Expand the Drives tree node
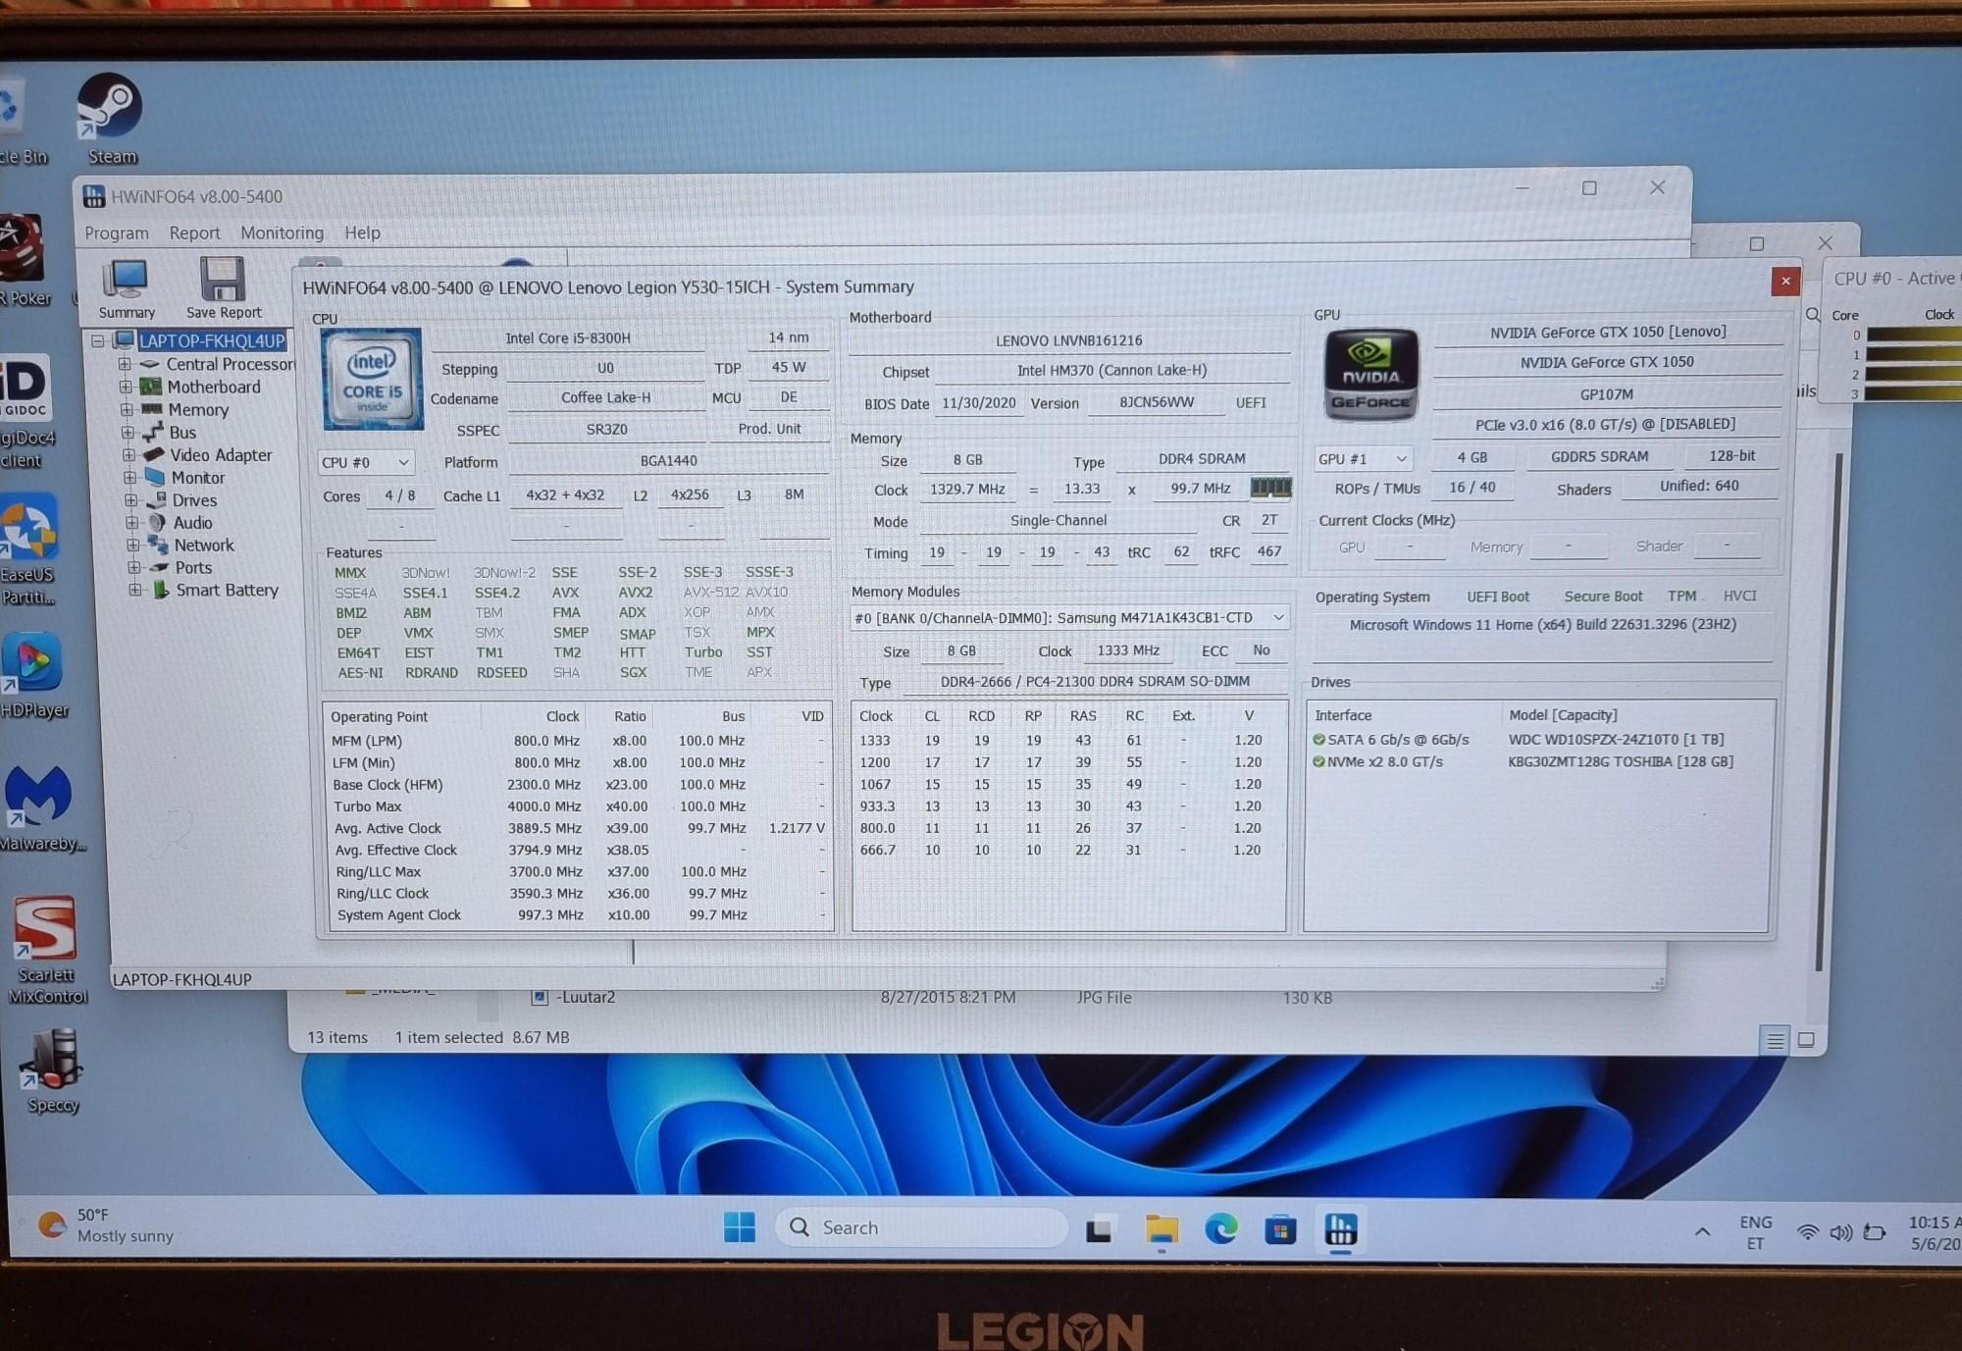The image size is (1962, 1351). coord(130,499)
